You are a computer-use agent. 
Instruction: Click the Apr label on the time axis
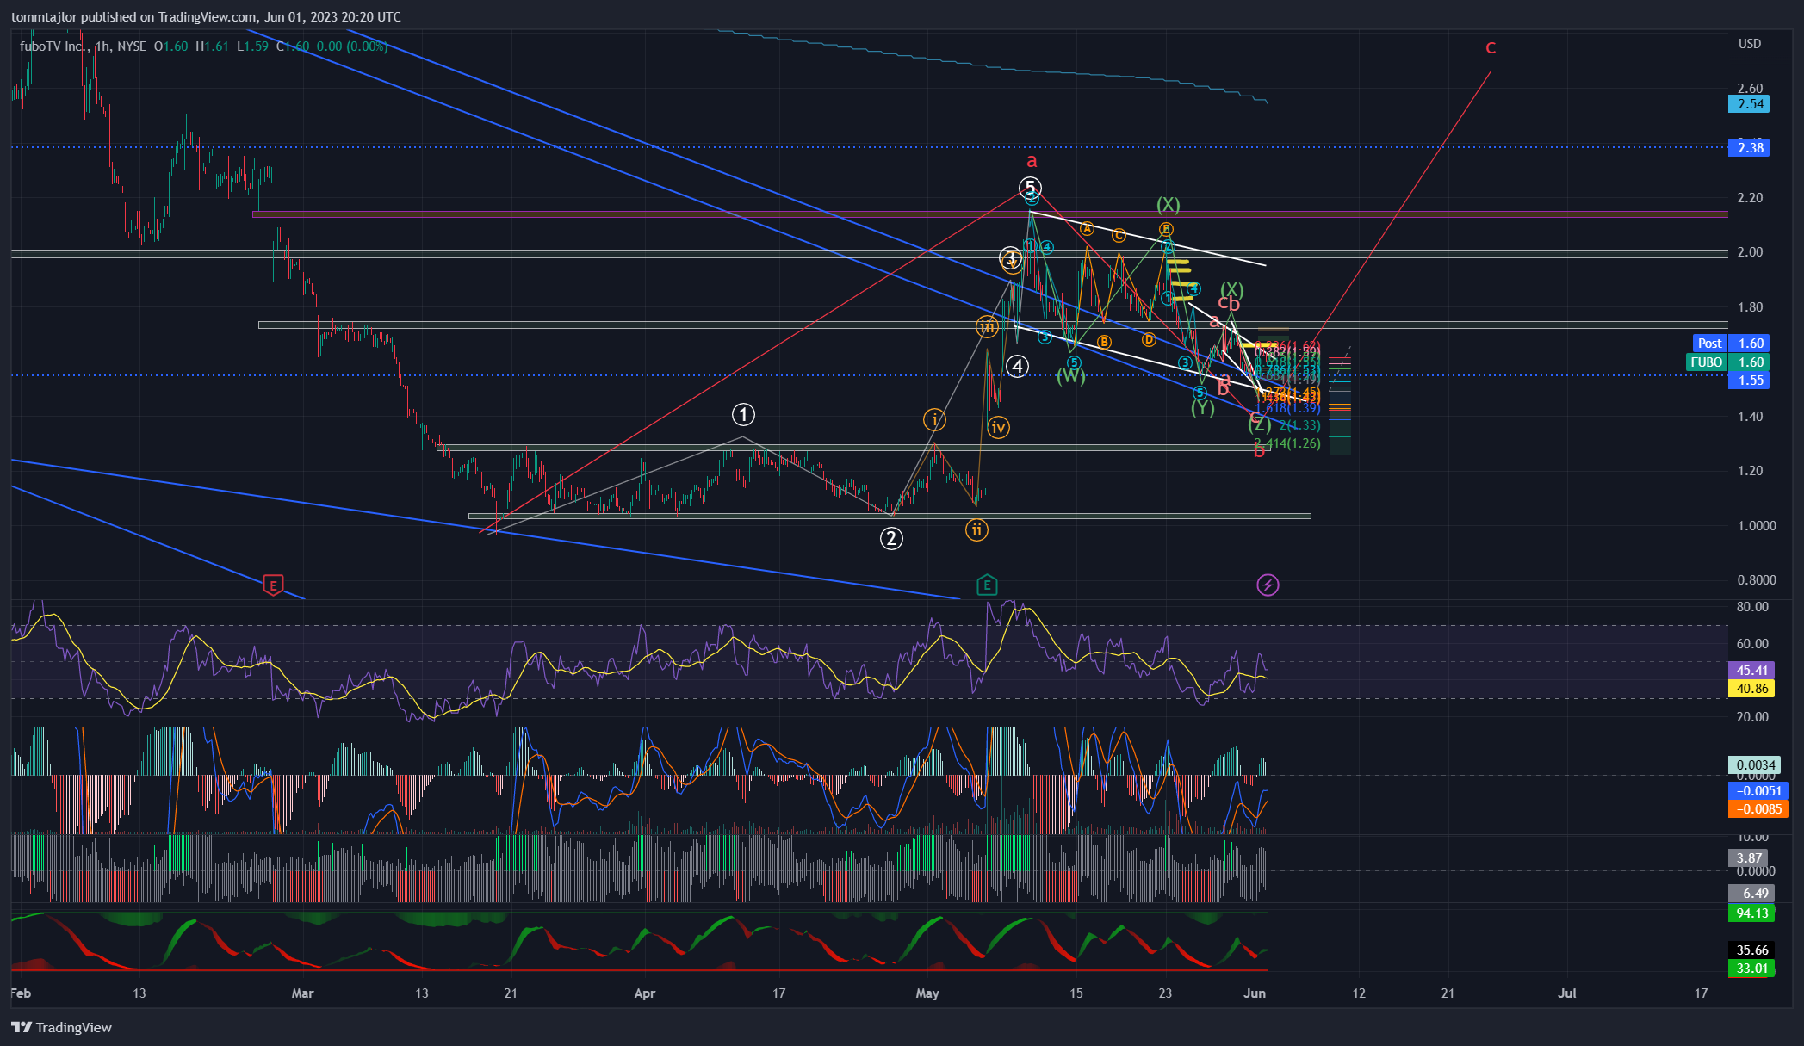[x=645, y=993]
